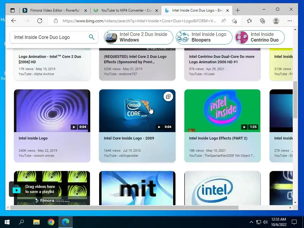Open the blue Intel logo on white thumbnail
This screenshot has height=228, width=304.
(x=222, y=188)
